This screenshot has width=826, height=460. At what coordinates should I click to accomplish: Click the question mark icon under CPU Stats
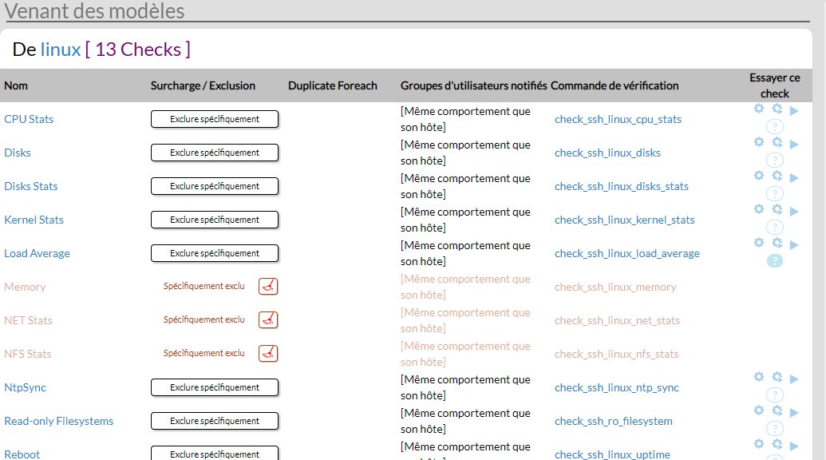[x=774, y=126]
